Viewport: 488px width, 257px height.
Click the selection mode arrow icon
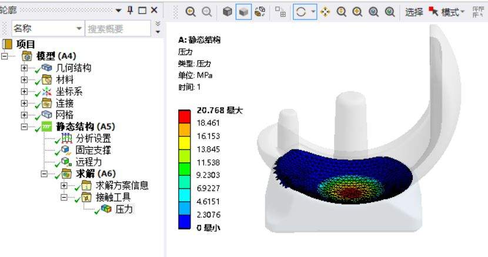[433, 12]
